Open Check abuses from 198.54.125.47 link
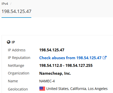The height and width of the screenshot is (93, 113). tap(70, 58)
